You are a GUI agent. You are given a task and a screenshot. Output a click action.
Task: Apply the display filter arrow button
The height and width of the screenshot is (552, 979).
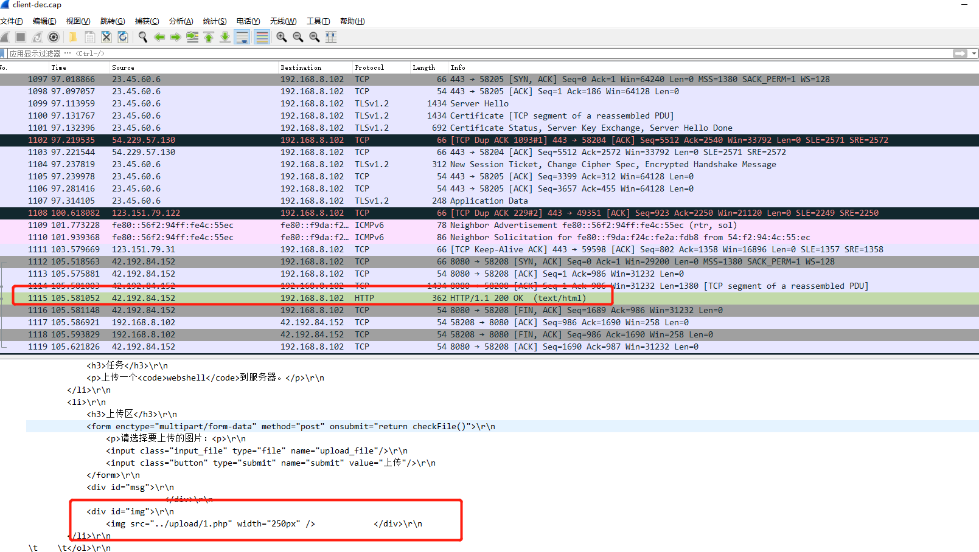click(x=960, y=53)
